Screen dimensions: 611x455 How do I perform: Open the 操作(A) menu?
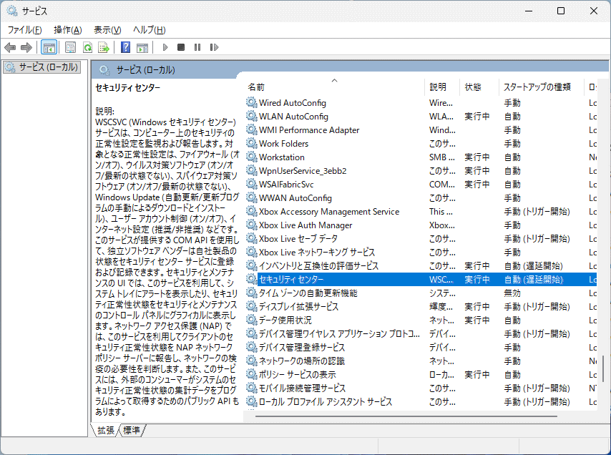68,30
